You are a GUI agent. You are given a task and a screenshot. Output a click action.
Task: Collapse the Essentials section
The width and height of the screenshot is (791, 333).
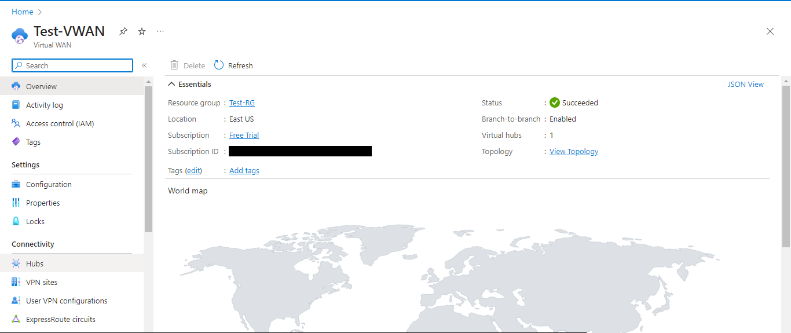[x=171, y=84]
